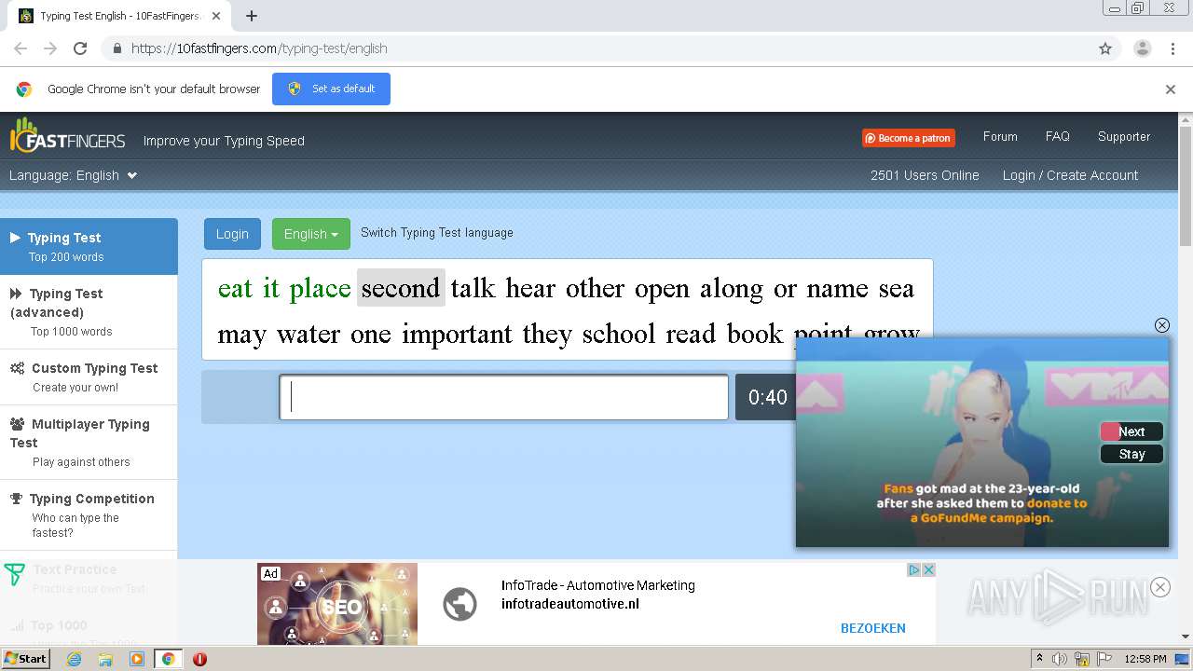The image size is (1193, 671).
Task: Click Stay on the video ad
Action: click(x=1131, y=454)
